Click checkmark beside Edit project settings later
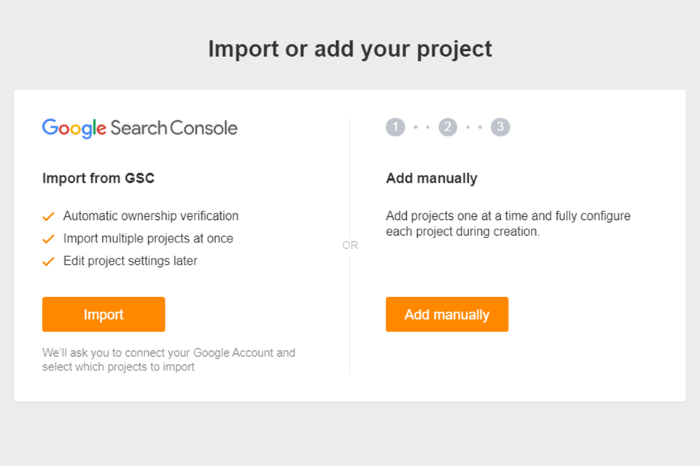 [x=49, y=261]
